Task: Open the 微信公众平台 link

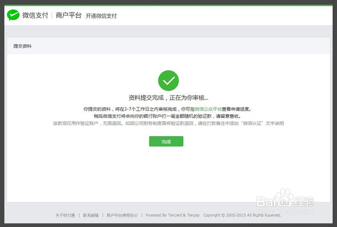Action: click(208, 109)
